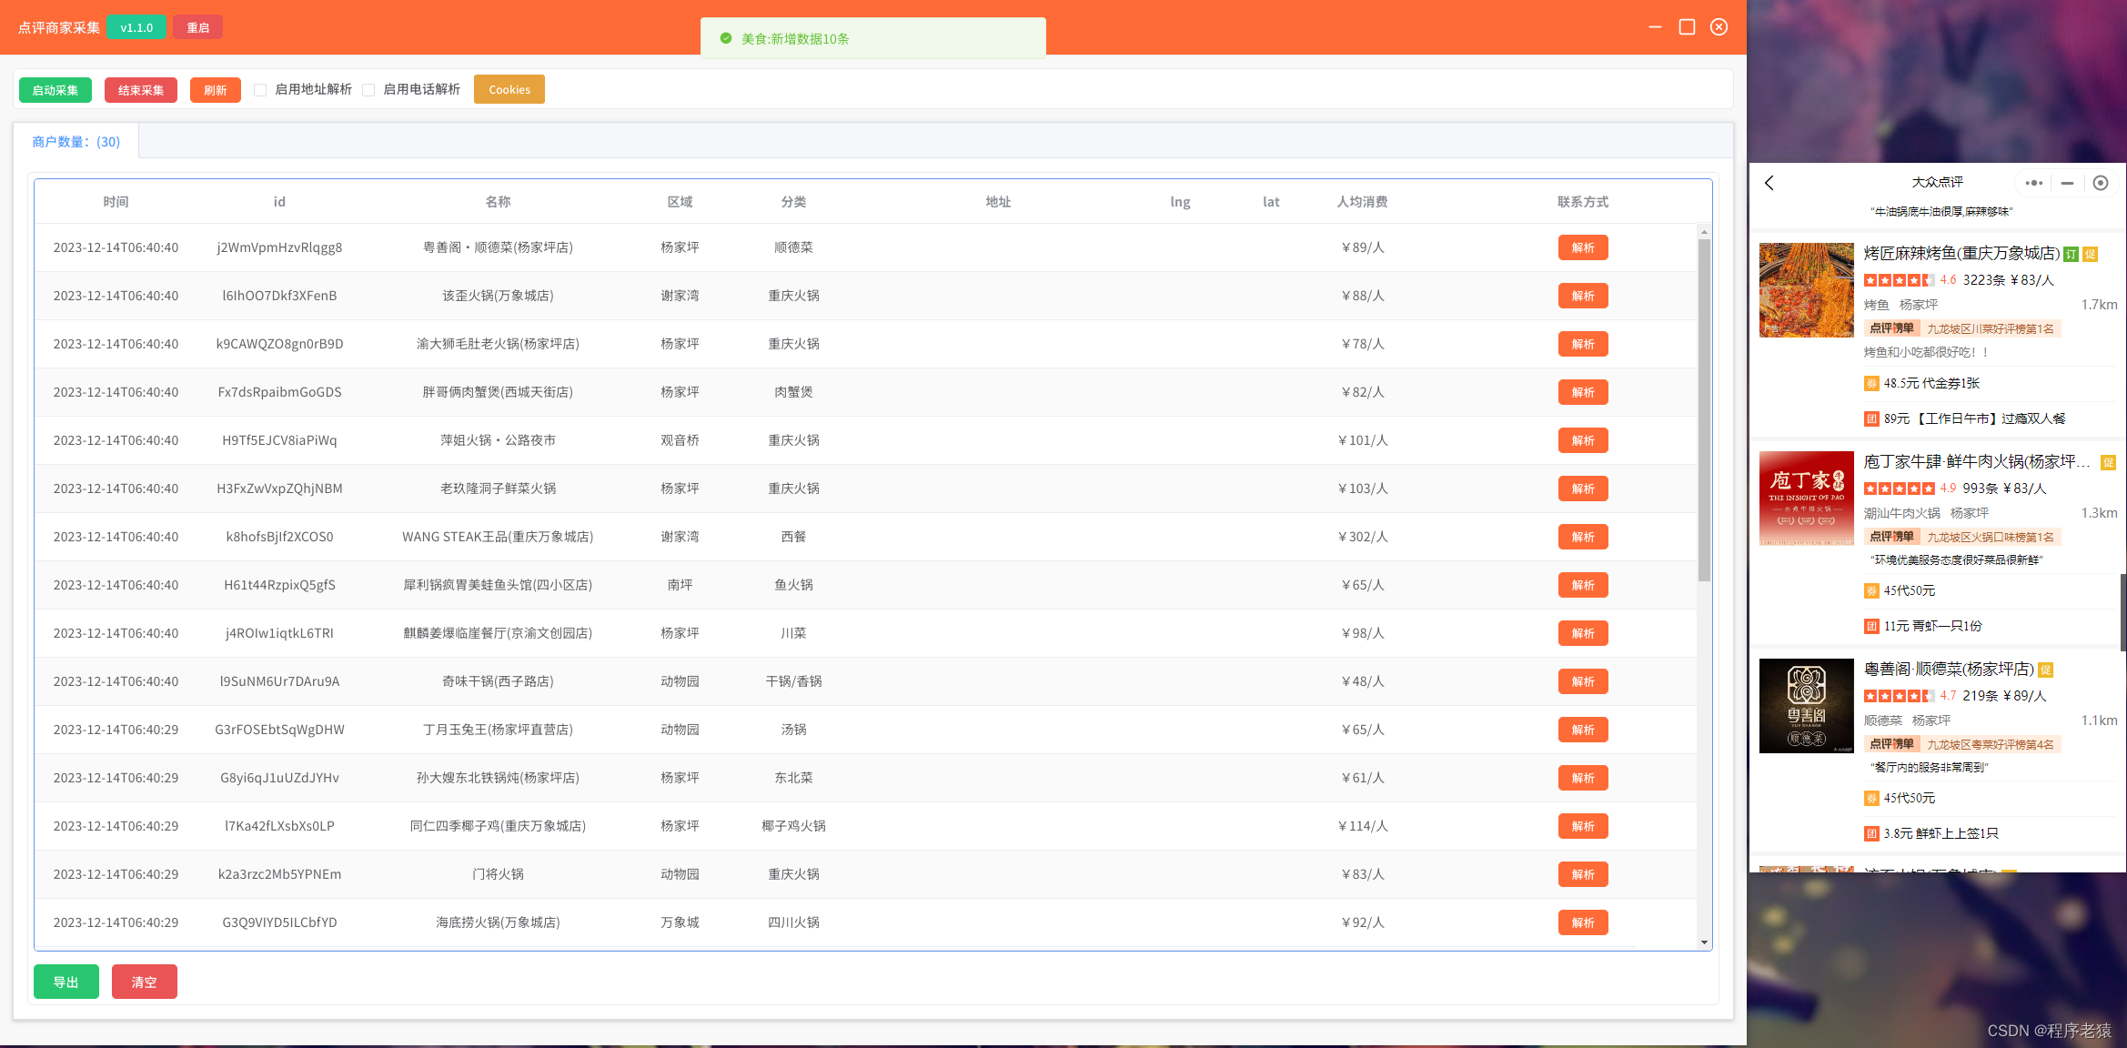Screen dimensions: 2127x1048
Task: Open 烤匠麻辣烤鱼 restaurant thumbnail
Action: coord(1806,290)
